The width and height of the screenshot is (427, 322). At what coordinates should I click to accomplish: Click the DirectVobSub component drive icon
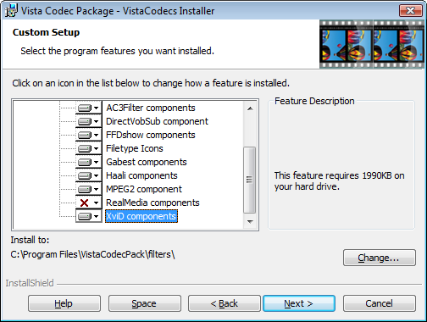click(x=85, y=121)
